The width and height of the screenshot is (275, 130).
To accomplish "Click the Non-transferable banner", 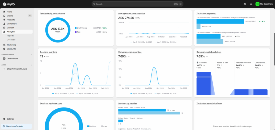I will click(16, 126).
